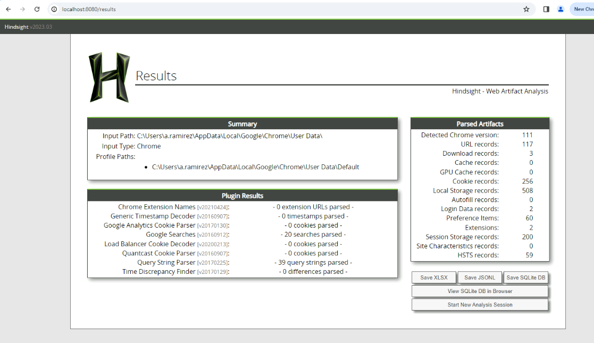This screenshot has height=343, width=594.
Task: Bookmark this page with the star icon
Action: point(526,9)
